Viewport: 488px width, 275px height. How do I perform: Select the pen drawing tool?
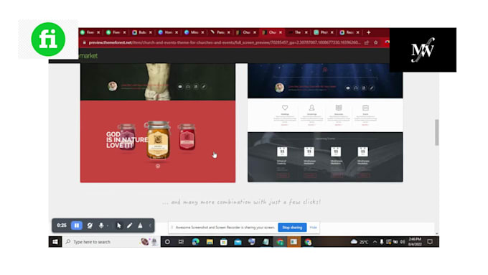click(129, 225)
